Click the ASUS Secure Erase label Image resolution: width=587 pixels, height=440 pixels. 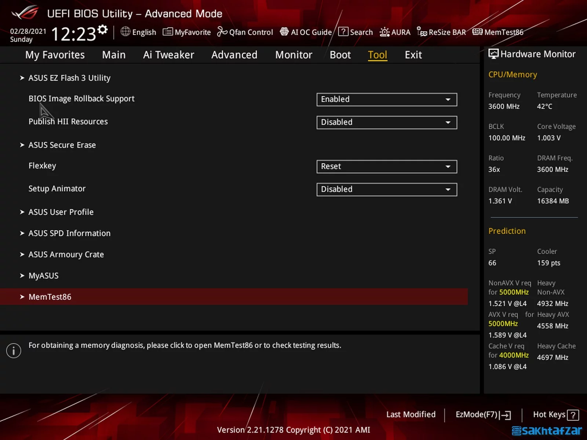pyautogui.click(x=62, y=145)
